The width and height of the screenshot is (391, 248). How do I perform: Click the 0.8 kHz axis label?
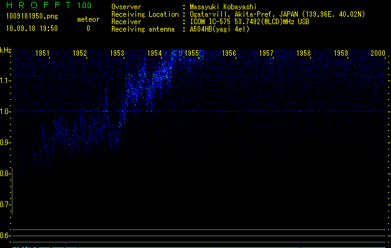click(x=5, y=174)
